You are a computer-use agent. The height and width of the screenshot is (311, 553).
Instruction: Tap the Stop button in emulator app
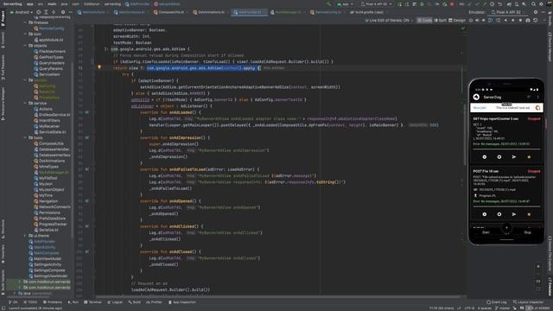click(527, 232)
